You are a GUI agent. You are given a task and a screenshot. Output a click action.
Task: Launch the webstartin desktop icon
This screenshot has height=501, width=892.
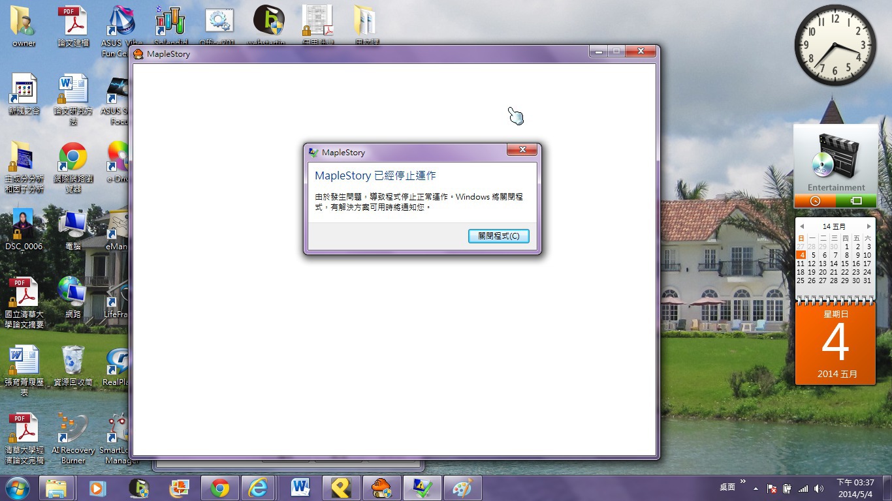(268, 26)
